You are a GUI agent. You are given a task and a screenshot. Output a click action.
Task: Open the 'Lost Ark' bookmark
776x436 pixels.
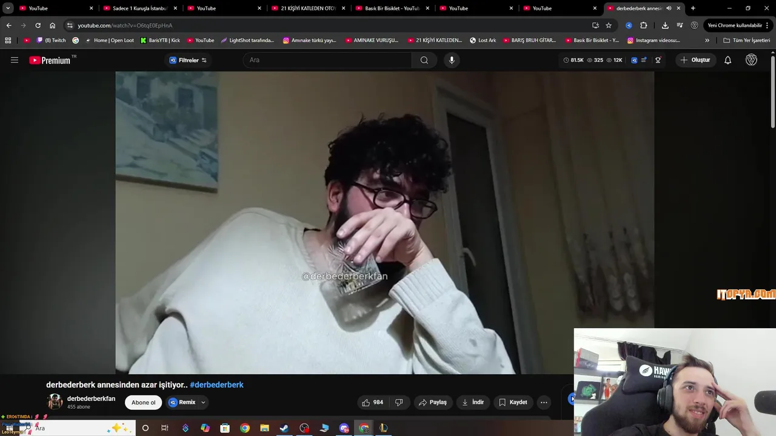coord(483,41)
